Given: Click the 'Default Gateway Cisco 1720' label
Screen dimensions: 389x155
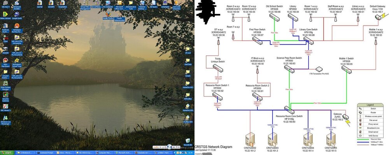Looking at the screenshot, I should coord(378,9).
